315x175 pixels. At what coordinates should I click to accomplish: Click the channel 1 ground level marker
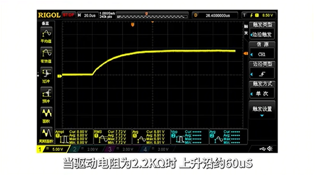point(60,76)
